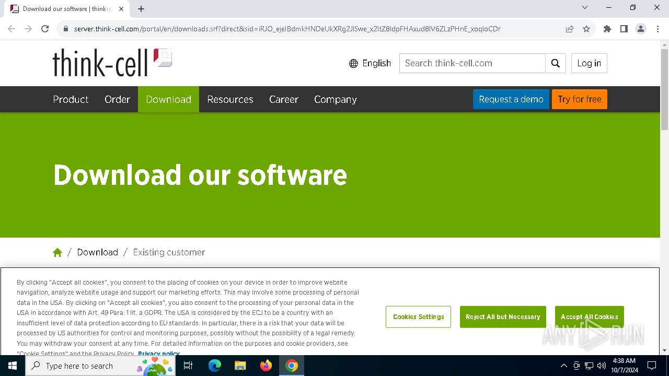Open the Windows Start menu
669x376 pixels.
[13, 366]
